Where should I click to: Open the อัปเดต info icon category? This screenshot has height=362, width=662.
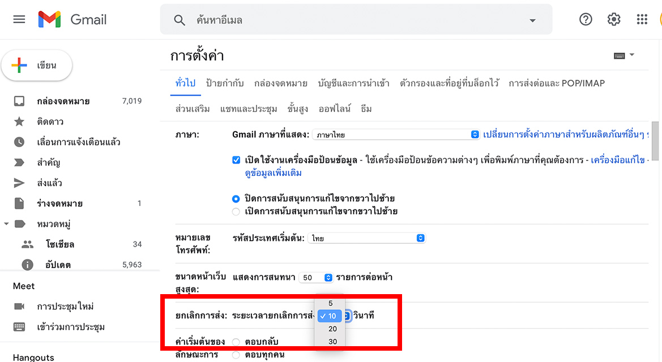point(27,265)
